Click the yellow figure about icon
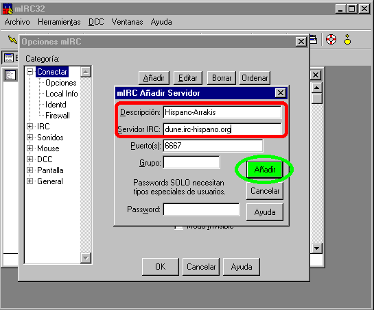 347,40
